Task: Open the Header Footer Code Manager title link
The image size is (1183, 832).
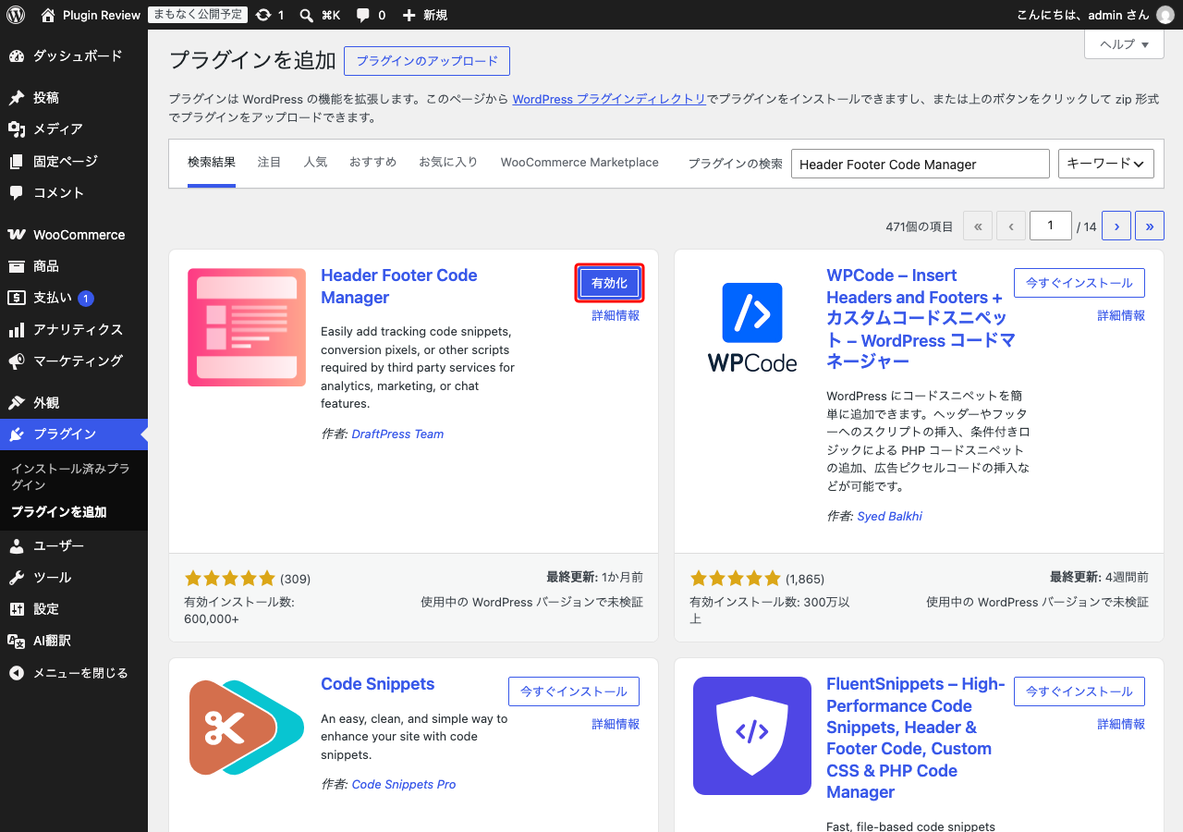Action: pos(399,287)
